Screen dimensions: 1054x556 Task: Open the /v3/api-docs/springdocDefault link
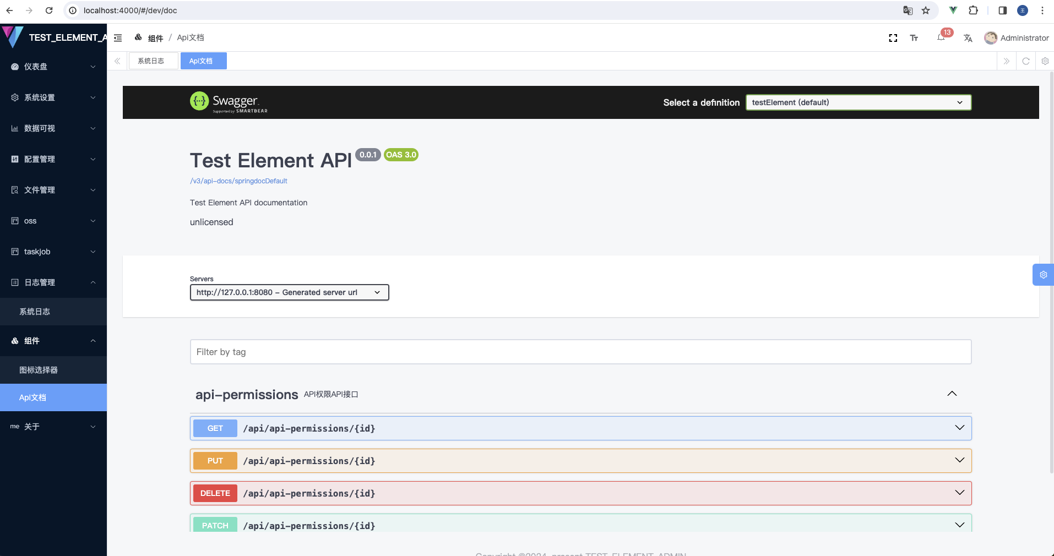pos(238,181)
